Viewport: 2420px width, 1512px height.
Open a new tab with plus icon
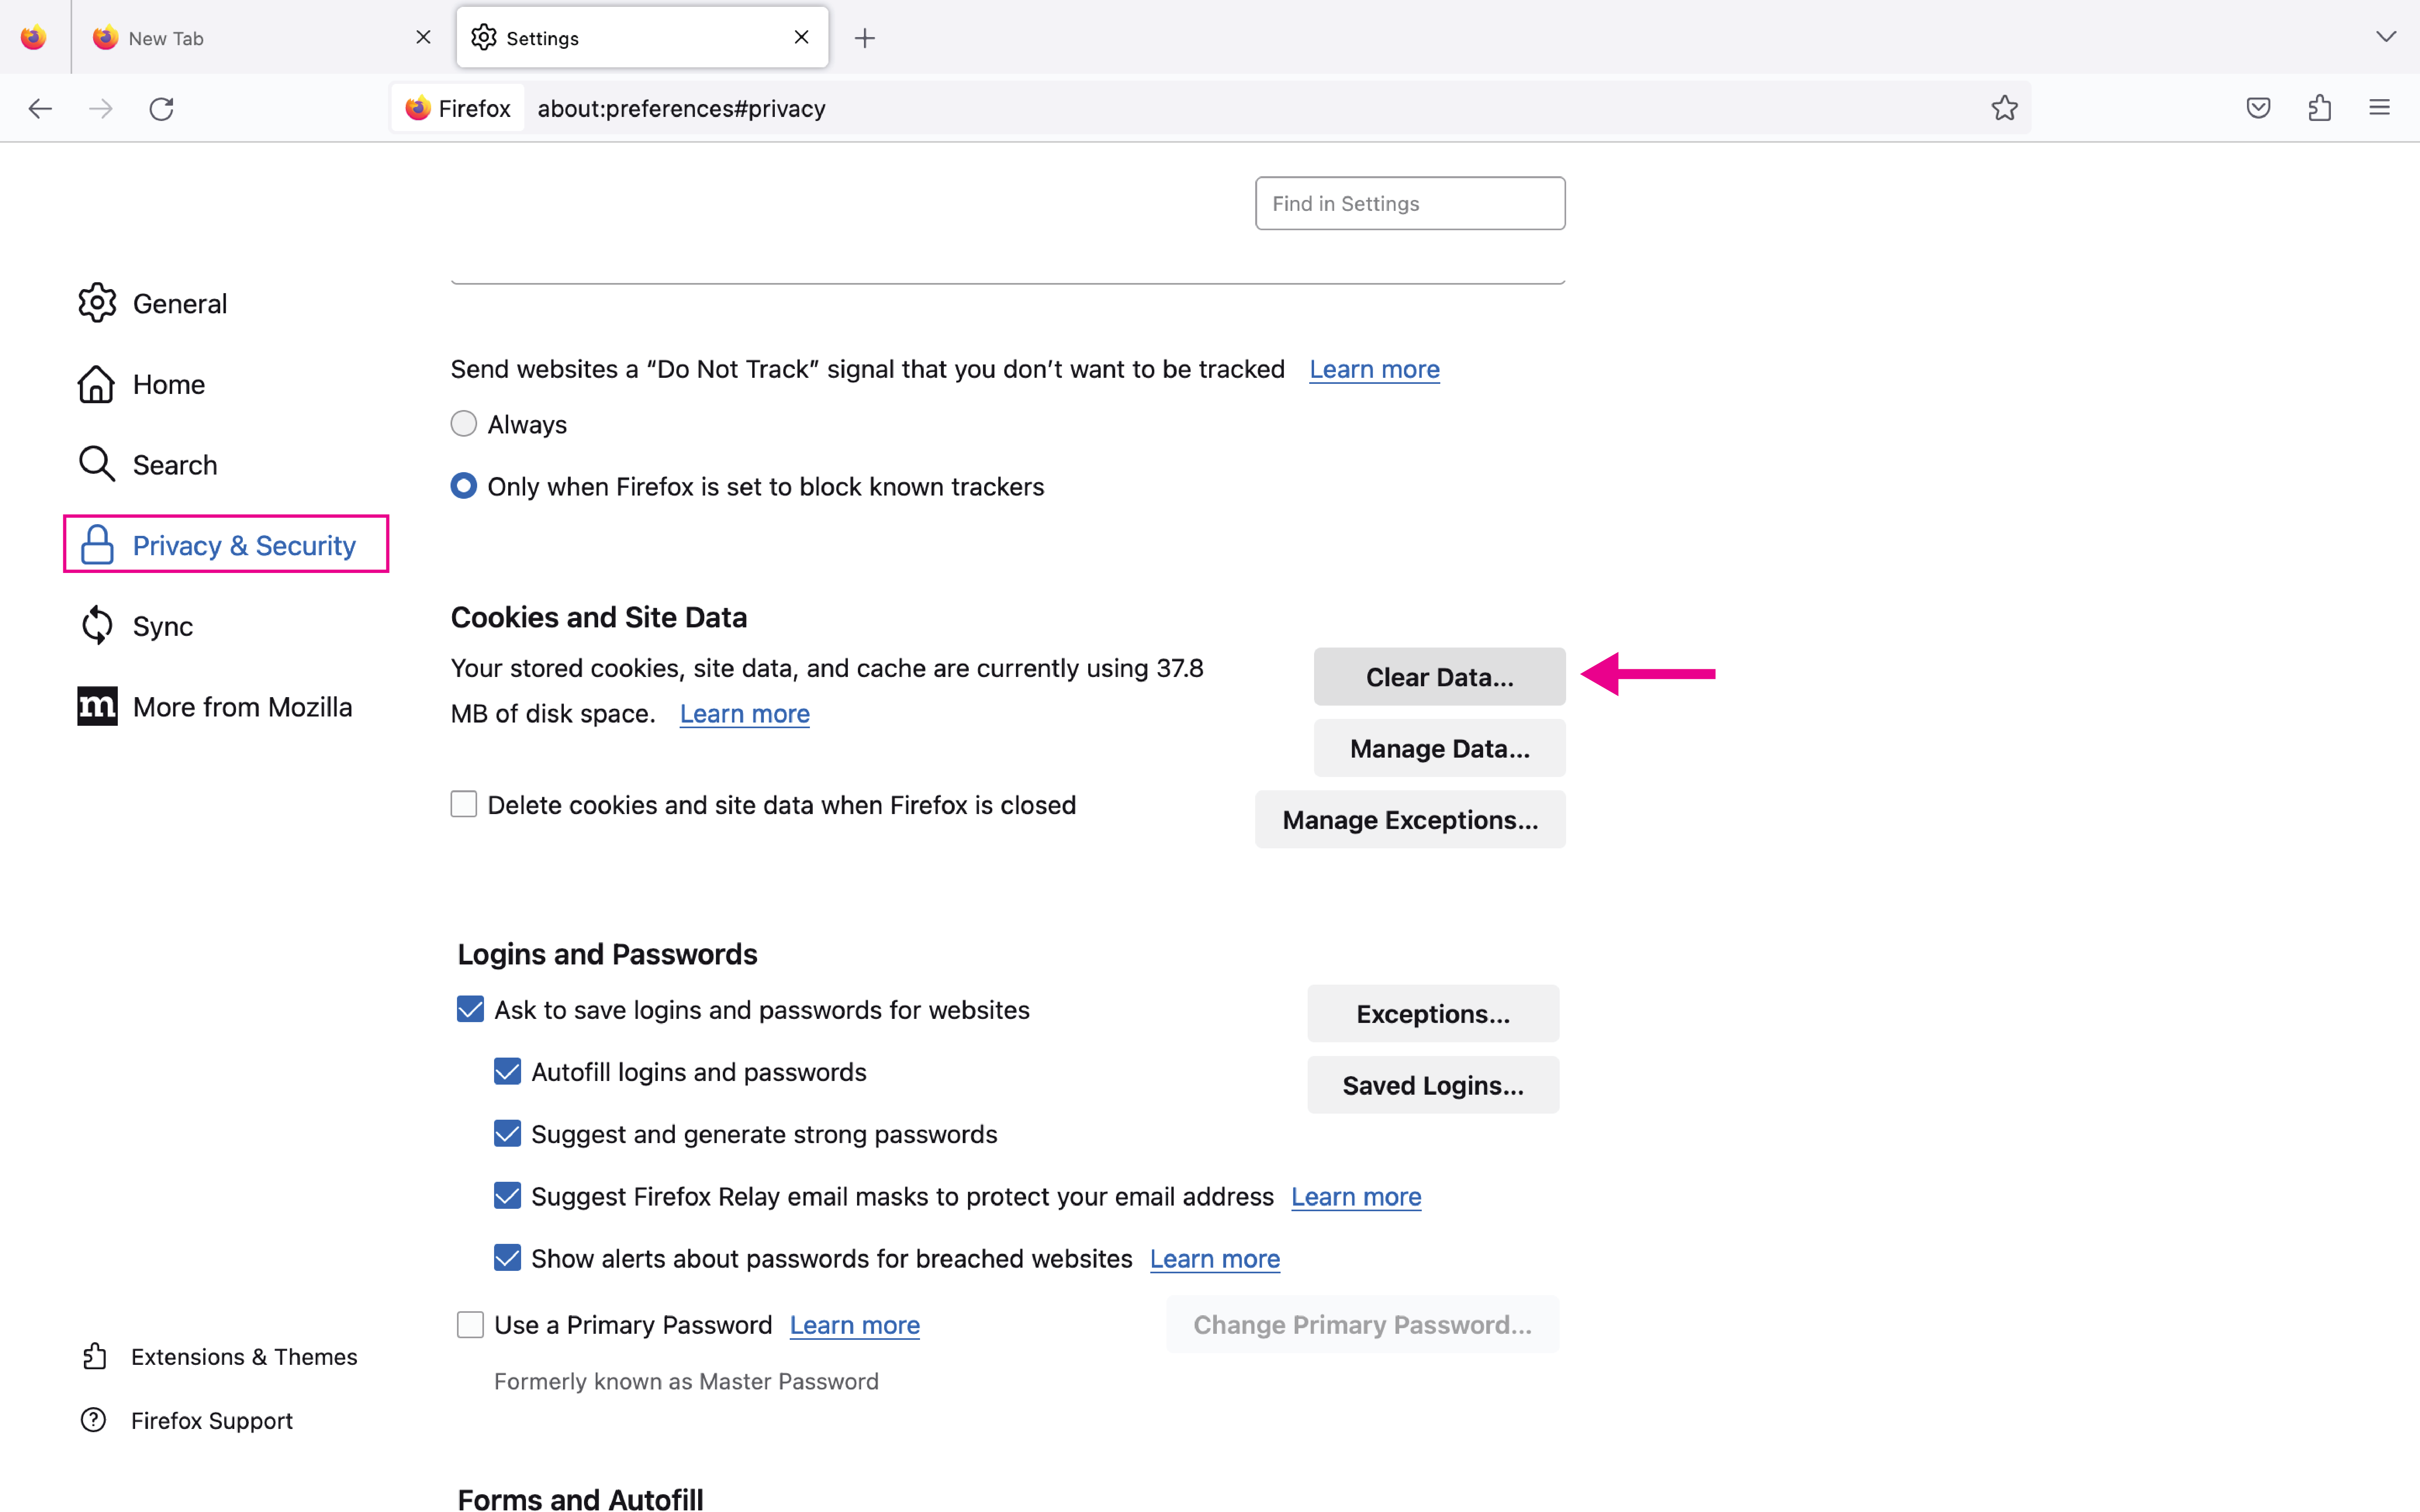(865, 38)
